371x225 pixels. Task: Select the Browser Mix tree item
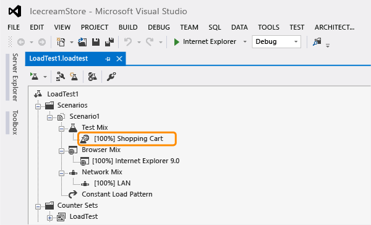click(101, 150)
